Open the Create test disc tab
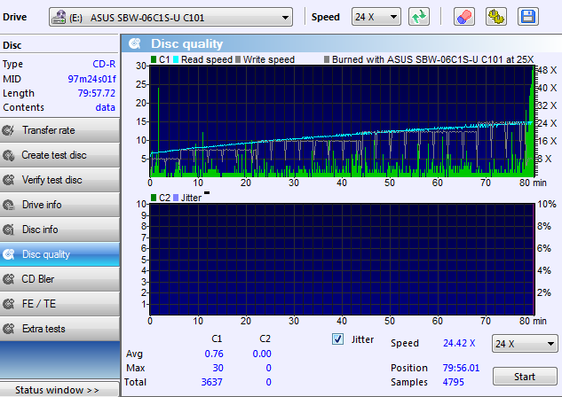 pyautogui.click(x=59, y=155)
